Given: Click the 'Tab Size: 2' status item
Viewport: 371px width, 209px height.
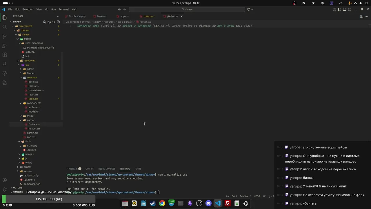Looking at the screenshot, I should coord(245,196).
